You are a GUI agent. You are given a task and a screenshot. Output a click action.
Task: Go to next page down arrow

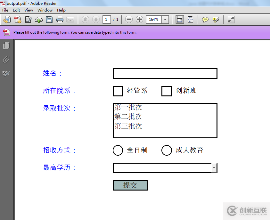click(96, 20)
